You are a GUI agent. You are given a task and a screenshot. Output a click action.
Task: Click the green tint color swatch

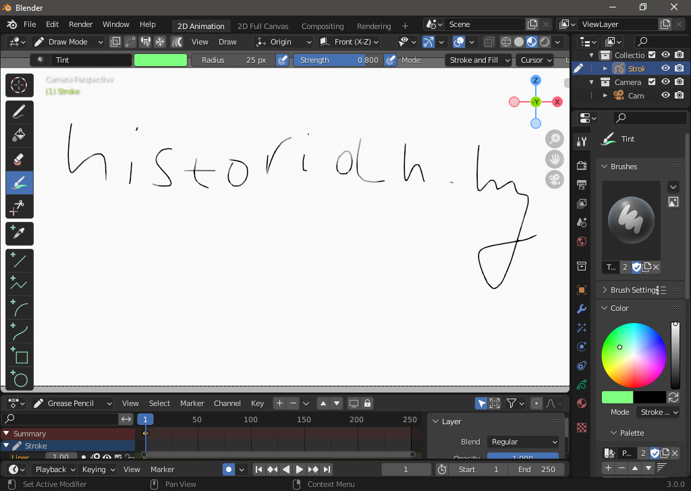coord(161,60)
